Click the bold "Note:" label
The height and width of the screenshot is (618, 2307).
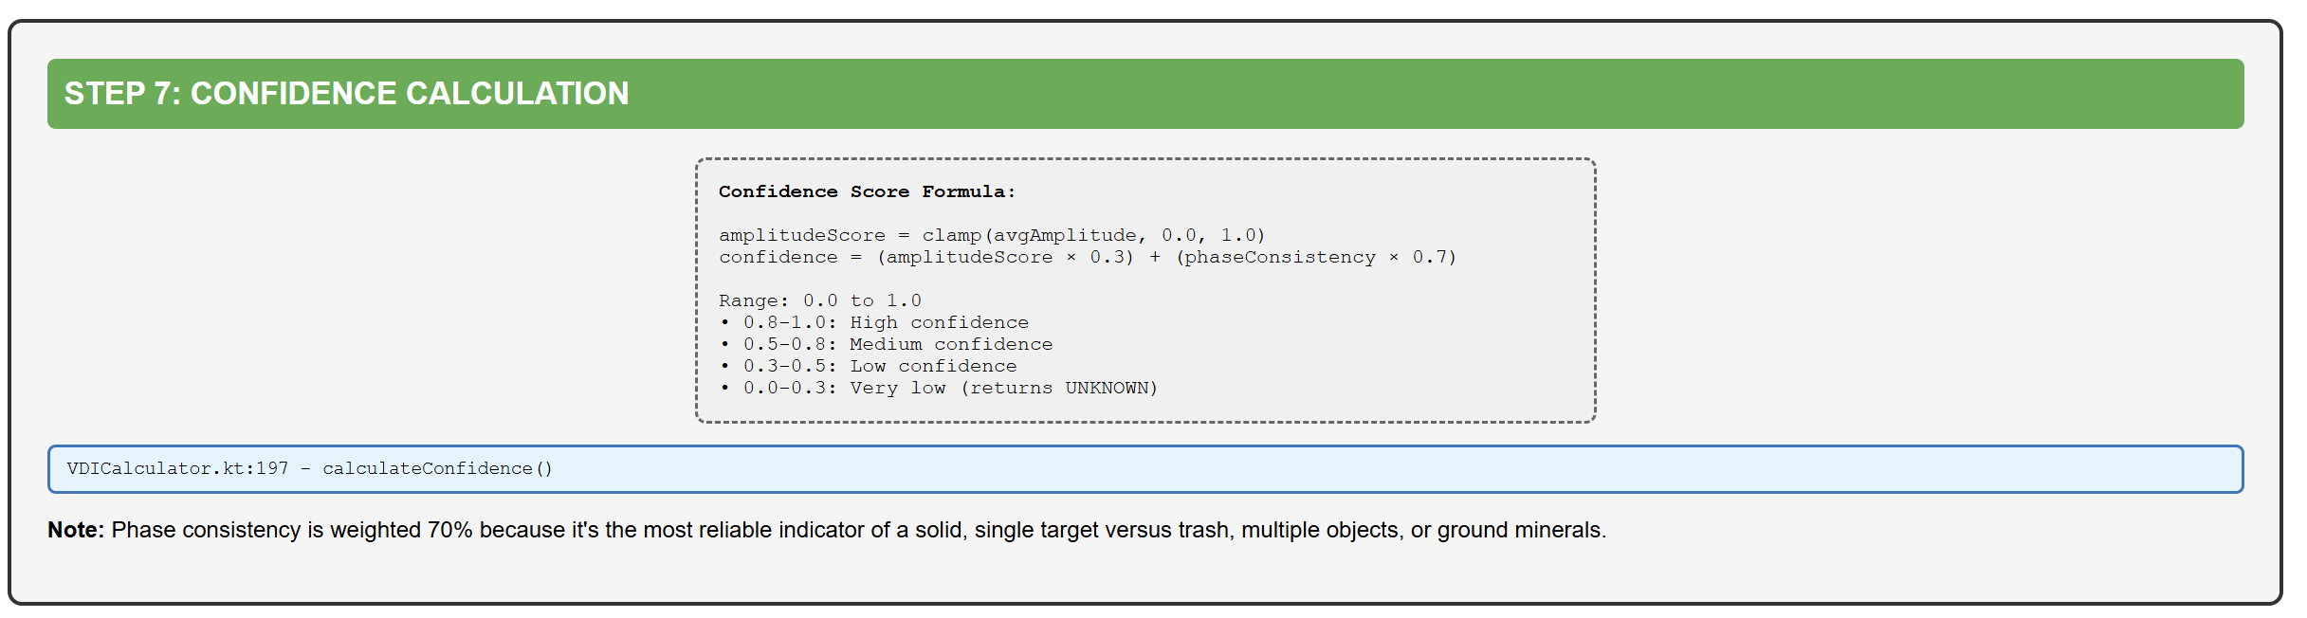(x=76, y=530)
